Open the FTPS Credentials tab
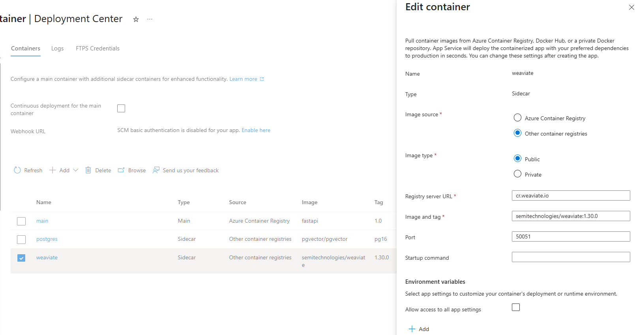This screenshot has width=635, height=335. point(97,48)
